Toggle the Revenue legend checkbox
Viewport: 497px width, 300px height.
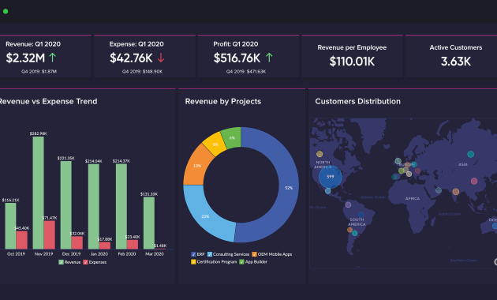pyautogui.click(x=61, y=262)
